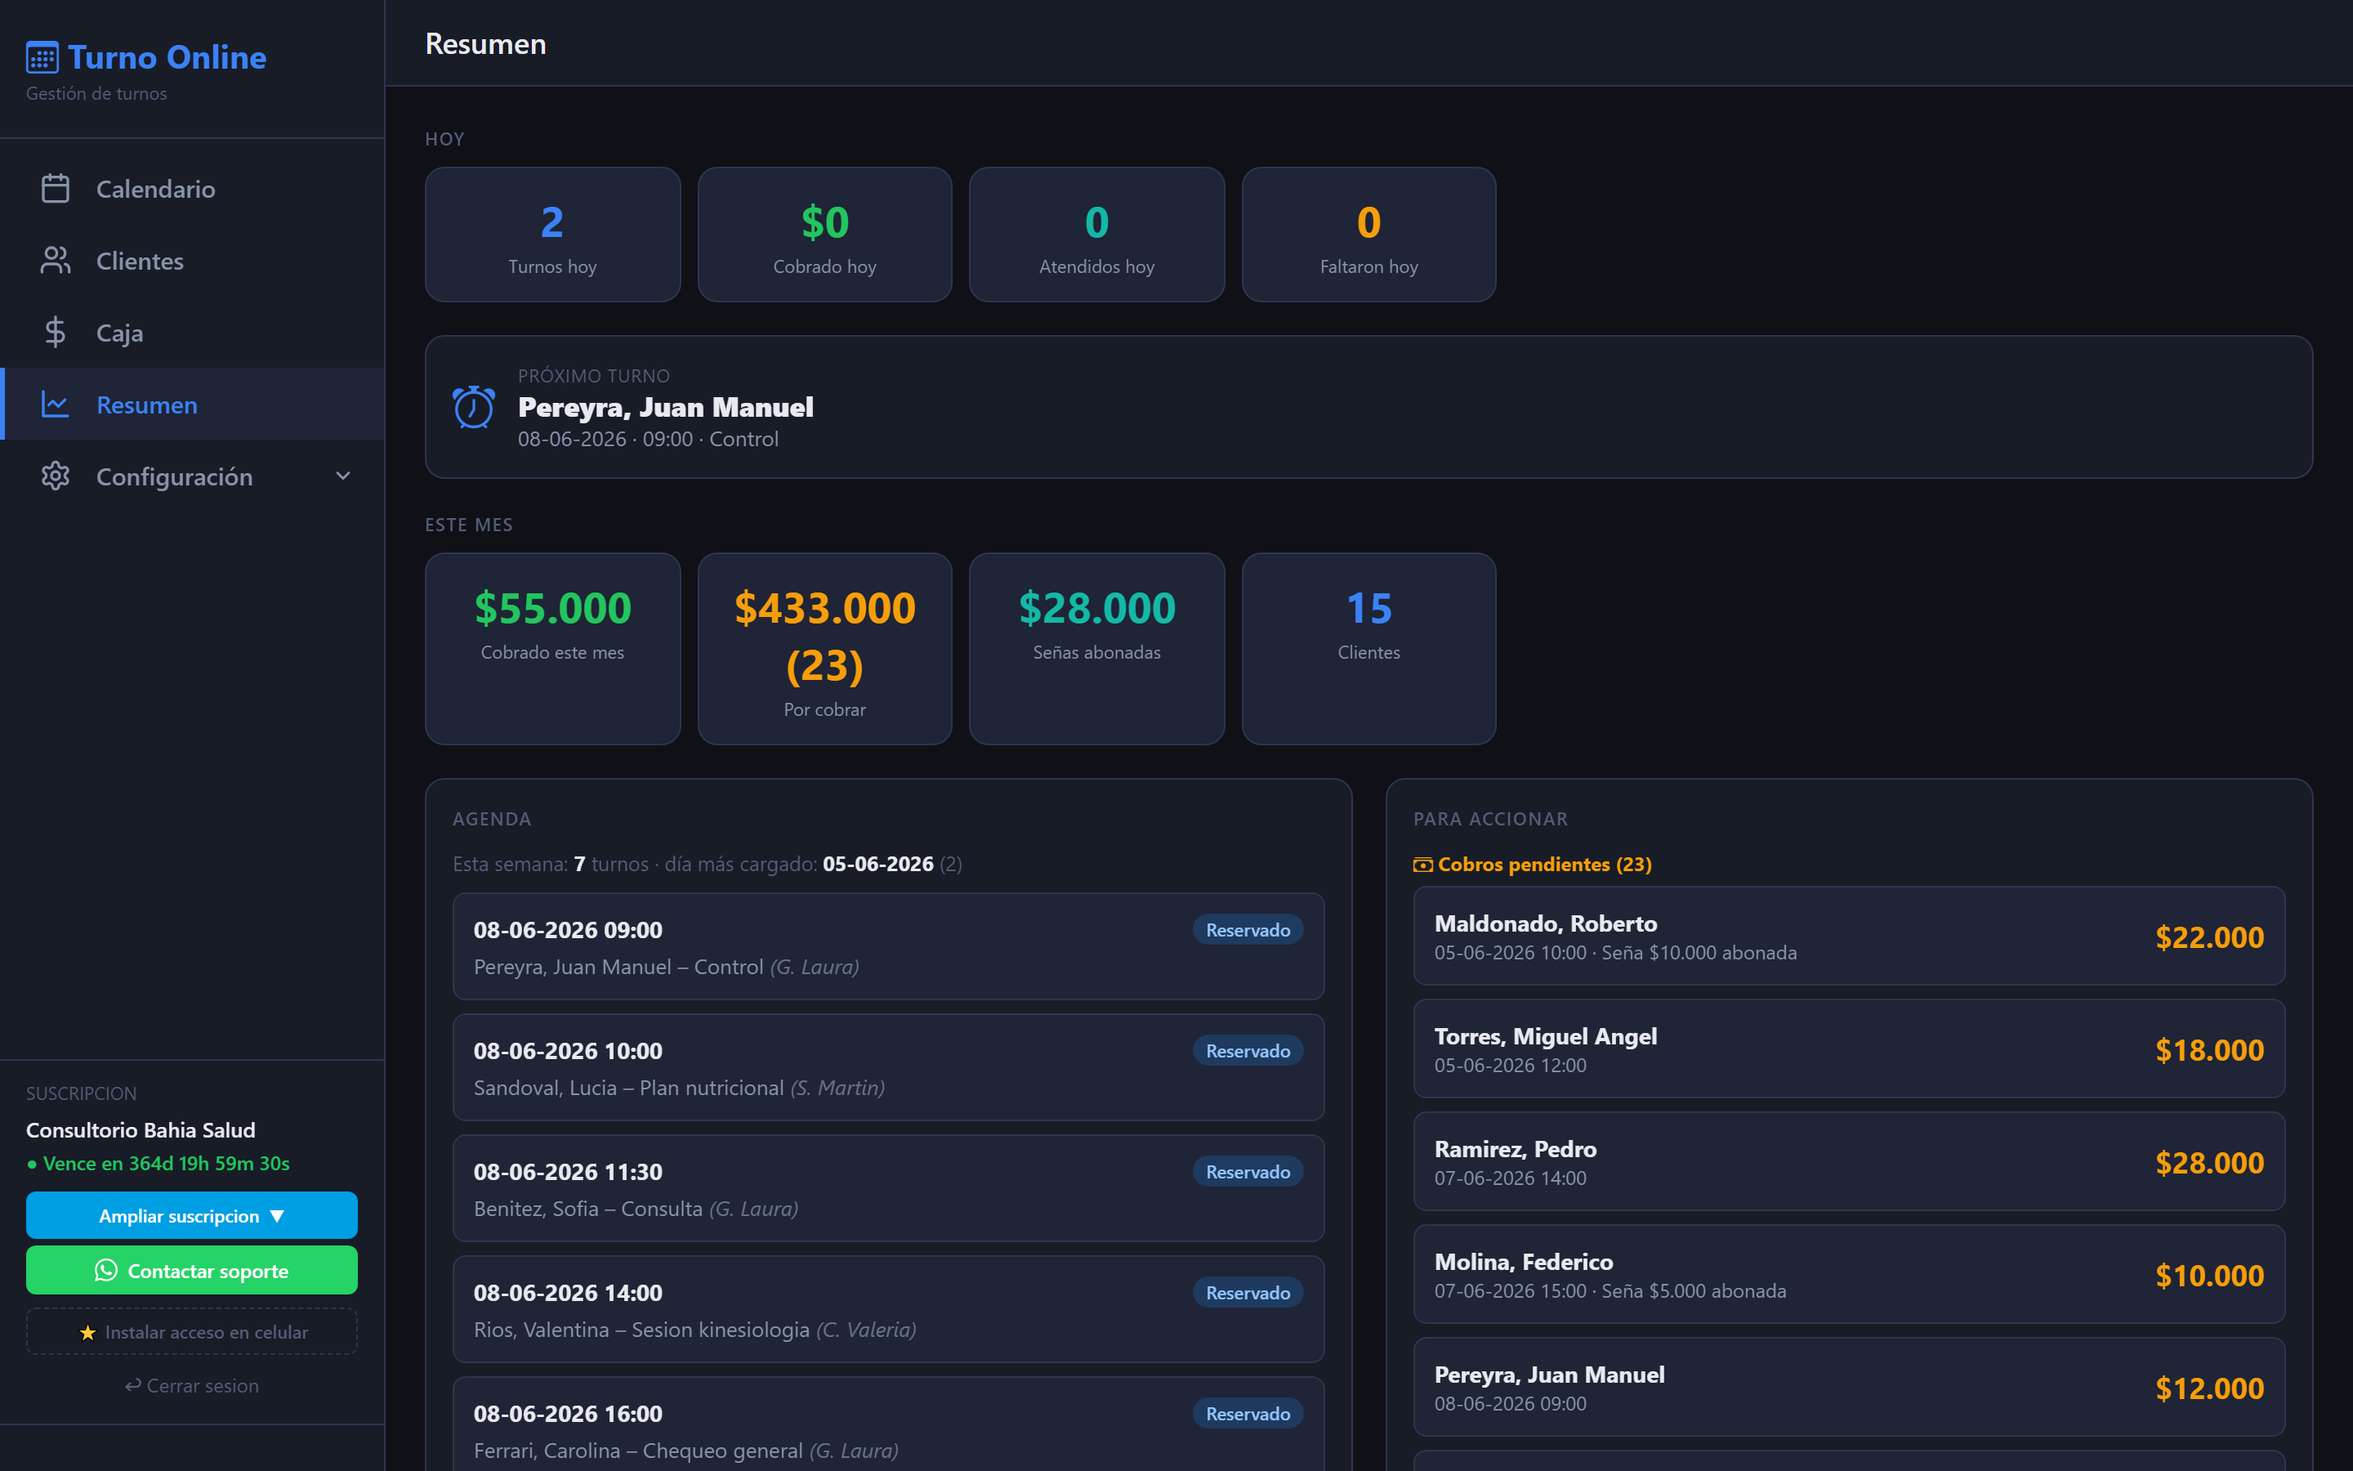The height and width of the screenshot is (1471, 2353).
Task: Click the 15 Clientes card
Action: [1369, 649]
